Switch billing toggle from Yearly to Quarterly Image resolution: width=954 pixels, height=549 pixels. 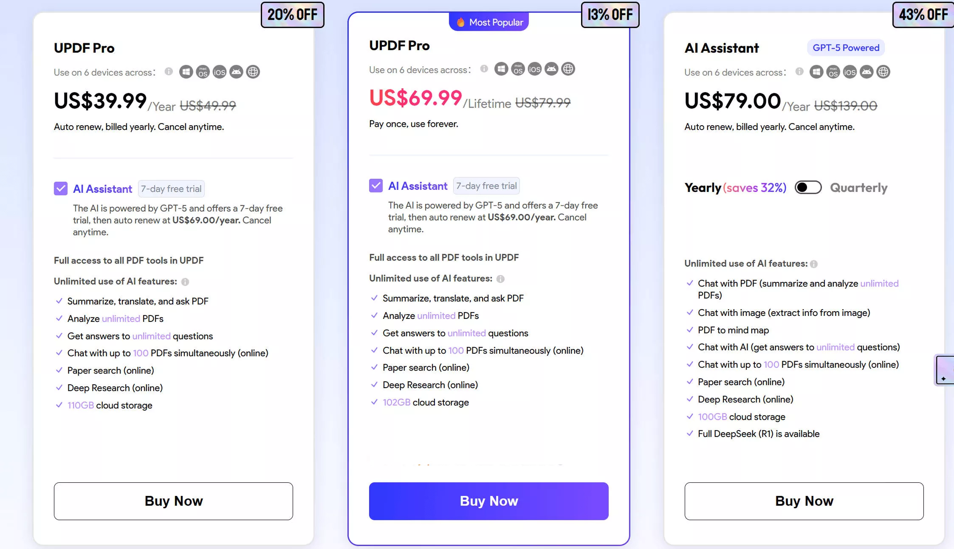pyautogui.click(x=808, y=187)
